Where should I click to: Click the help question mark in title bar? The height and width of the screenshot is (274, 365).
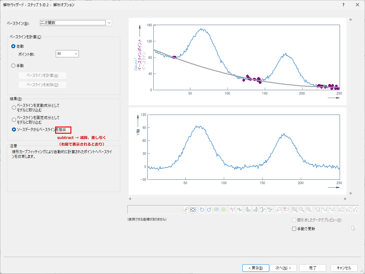[x=343, y=5]
